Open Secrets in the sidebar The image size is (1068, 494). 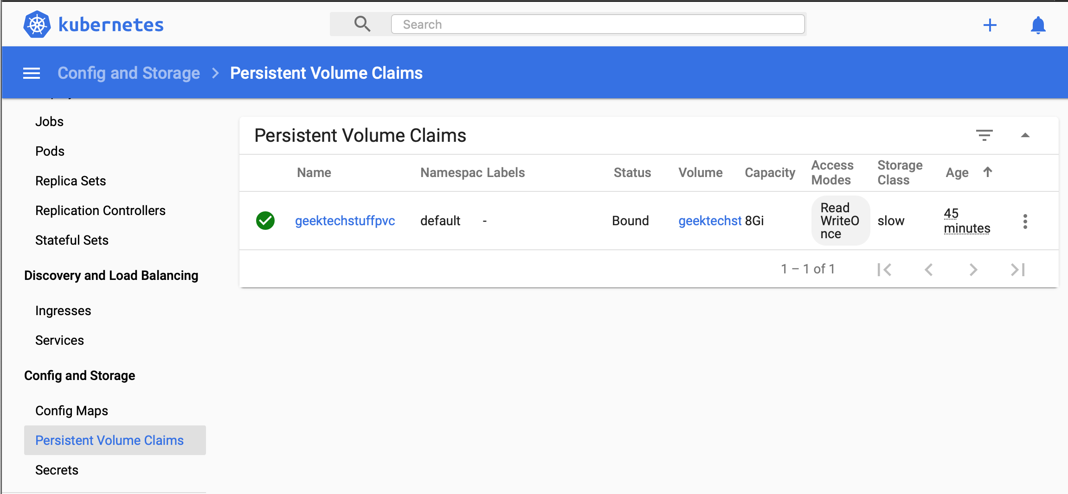coord(57,470)
